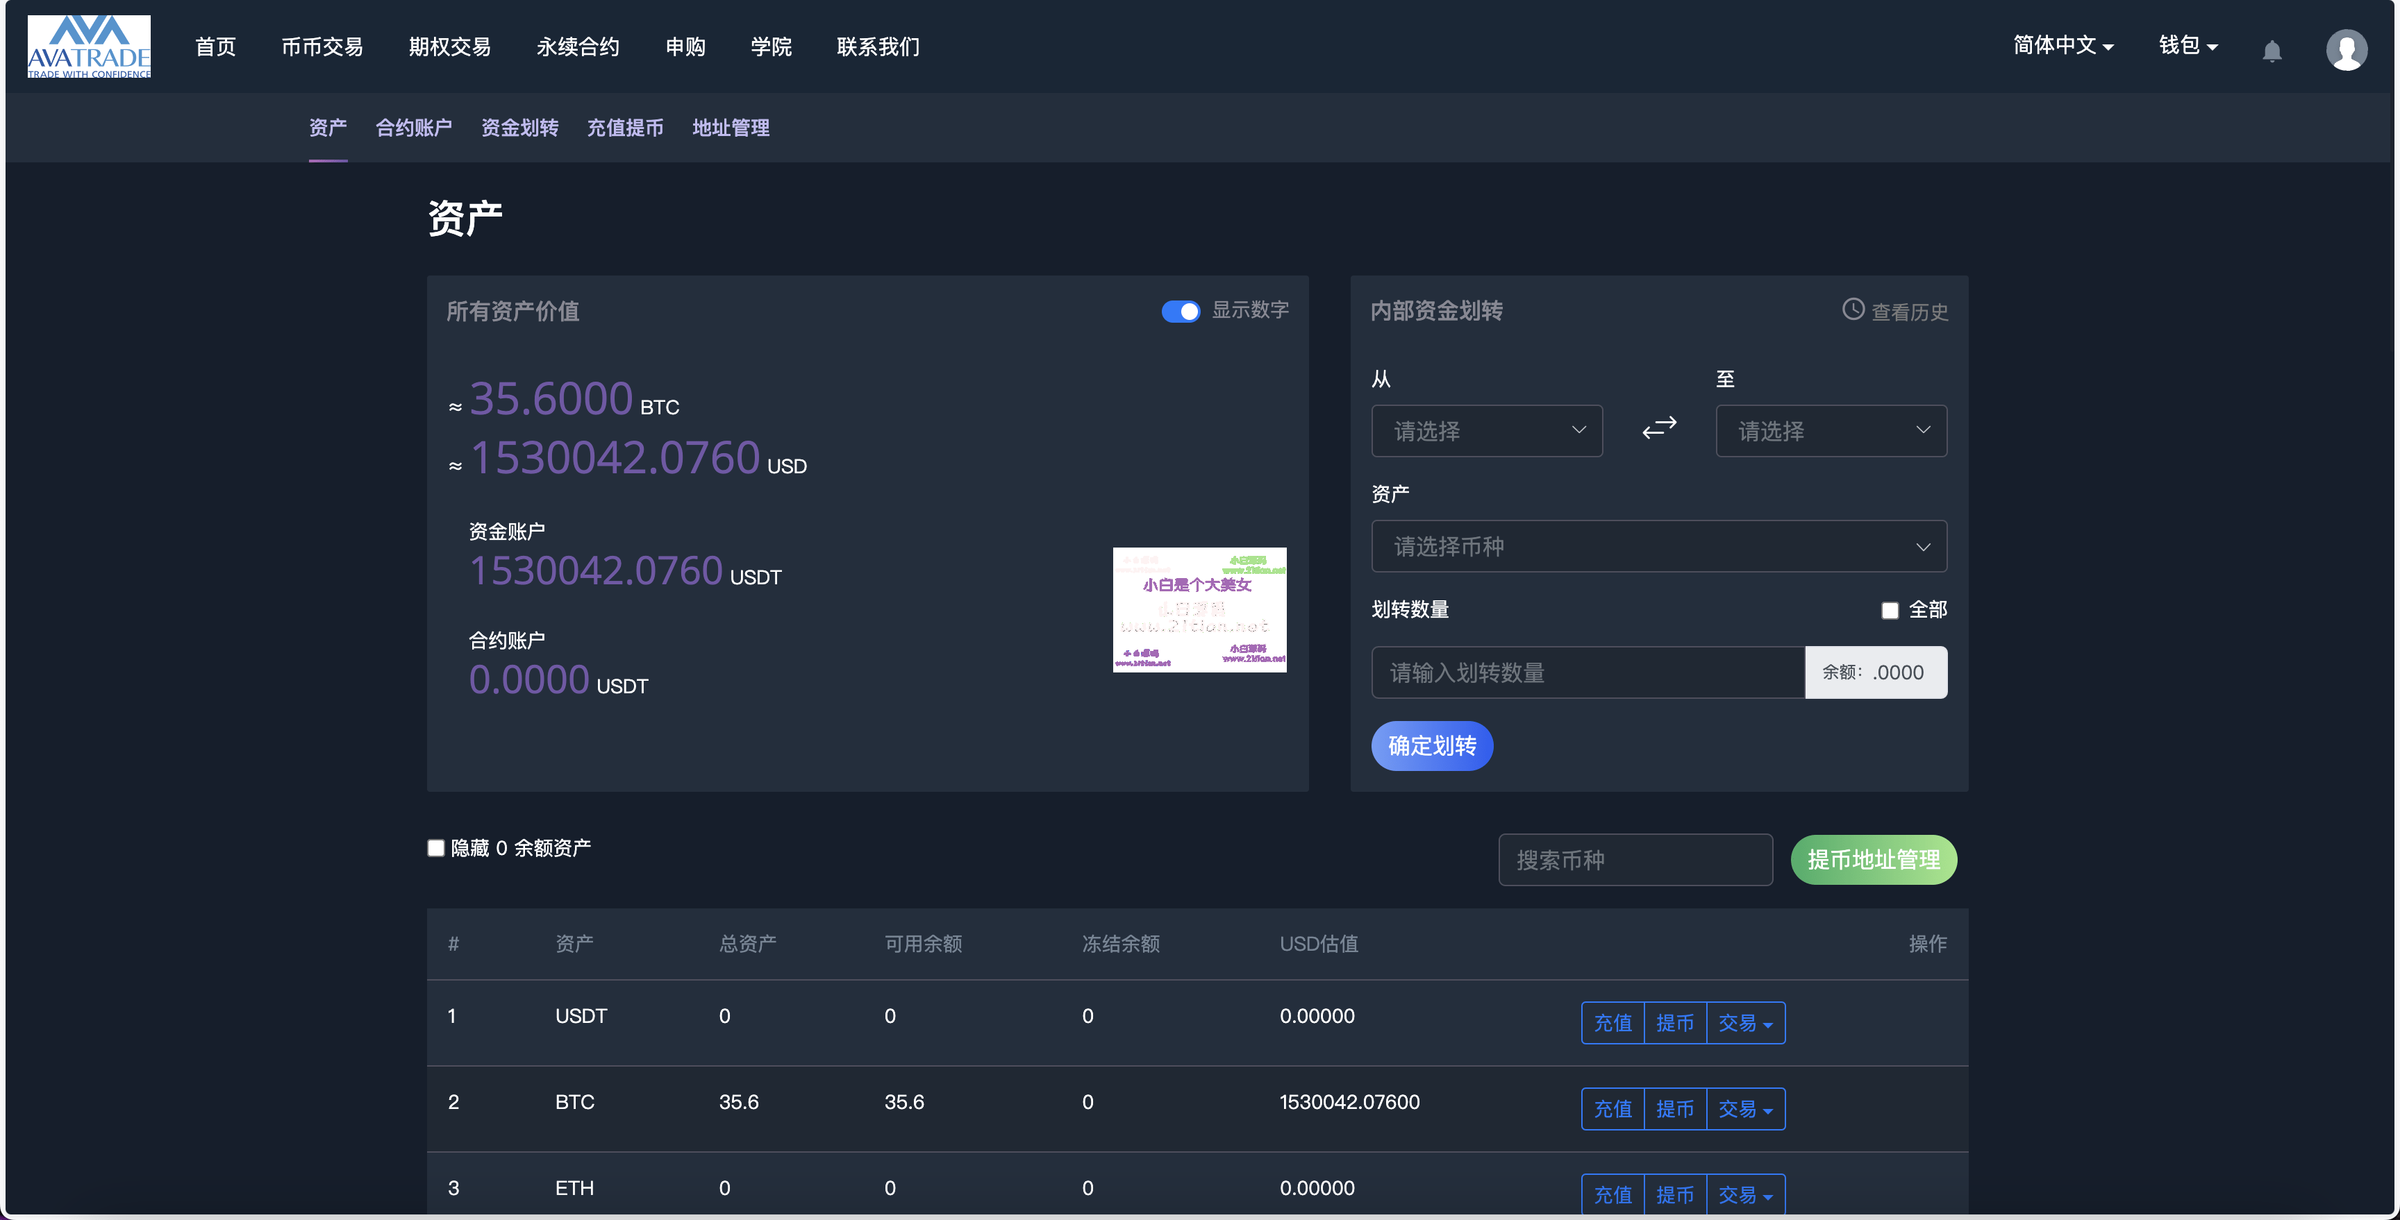The image size is (2400, 1220).
Task: Click the AvaTrade logo
Action: 88,46
